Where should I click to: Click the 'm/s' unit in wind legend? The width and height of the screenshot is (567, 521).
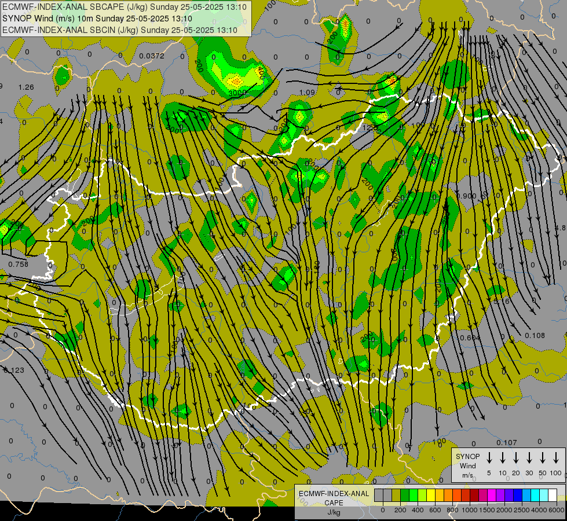click(467, 475)
